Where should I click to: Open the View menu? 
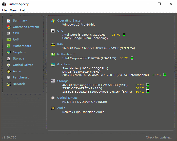tap(13, 10)
